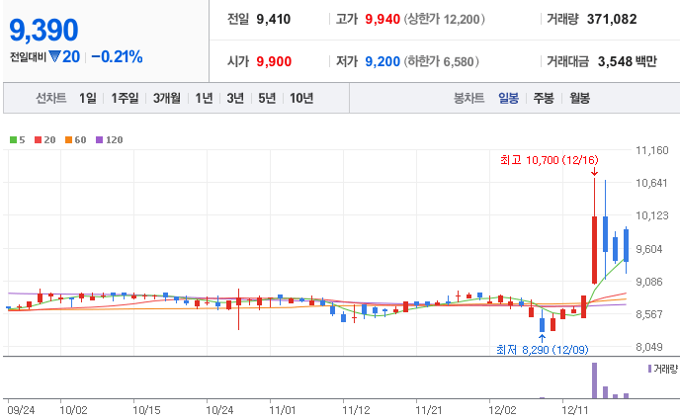The image size is (680, 420).
Task: Click the red 20-day moving average swatch
Action: coord(38,139)
